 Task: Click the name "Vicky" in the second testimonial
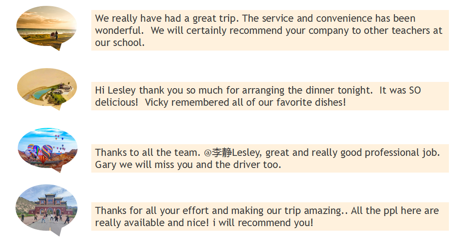(157, 102)
